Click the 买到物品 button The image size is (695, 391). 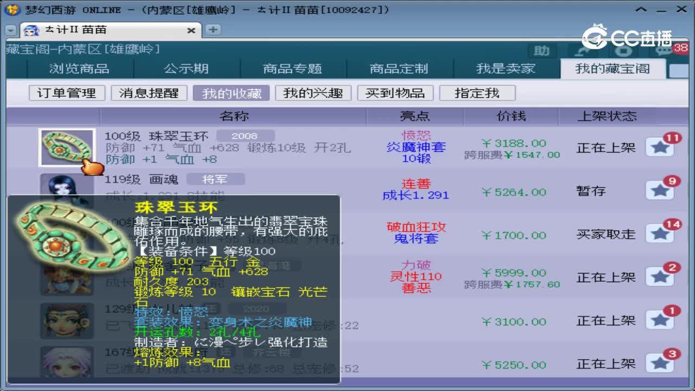396,93
